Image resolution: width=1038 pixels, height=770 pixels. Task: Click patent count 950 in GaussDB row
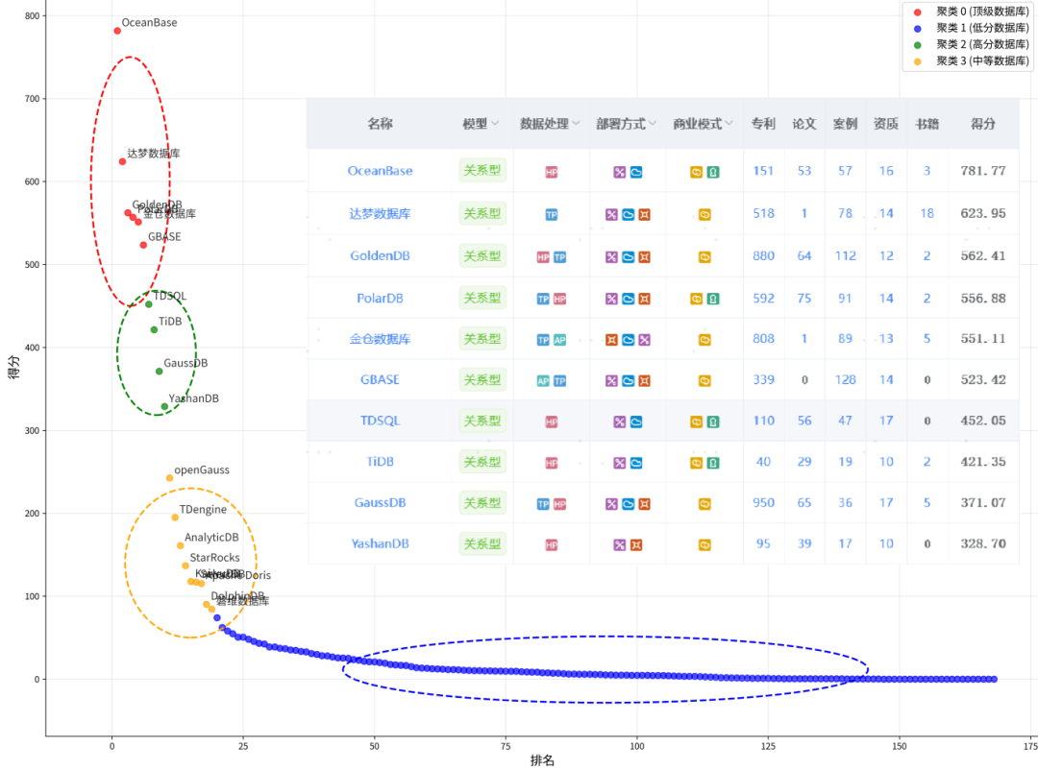point(763,503)
